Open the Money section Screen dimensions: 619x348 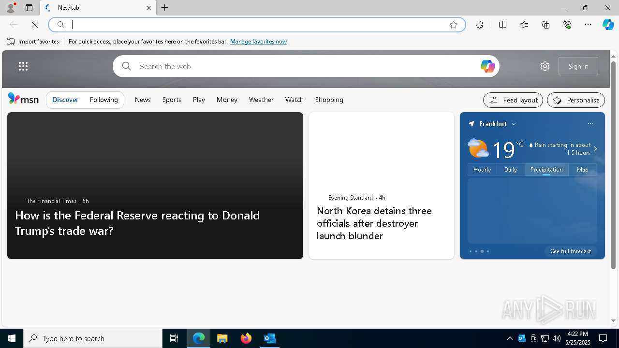[227, 100]
